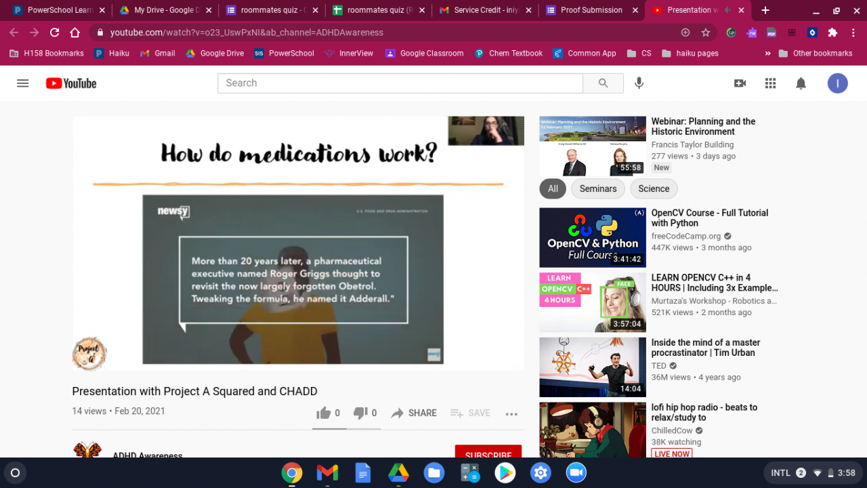The height and width of the screenshot is (488, 867).
Task: Open the Chrome three-dot menu
Action: (x=852, y=33)
